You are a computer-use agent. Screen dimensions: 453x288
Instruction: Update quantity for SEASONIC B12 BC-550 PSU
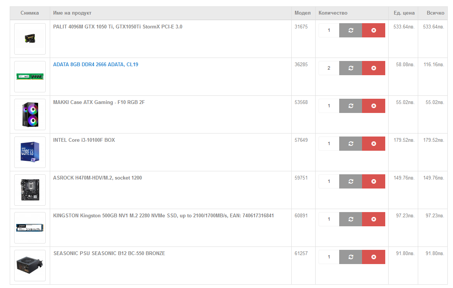pos(350,257)
